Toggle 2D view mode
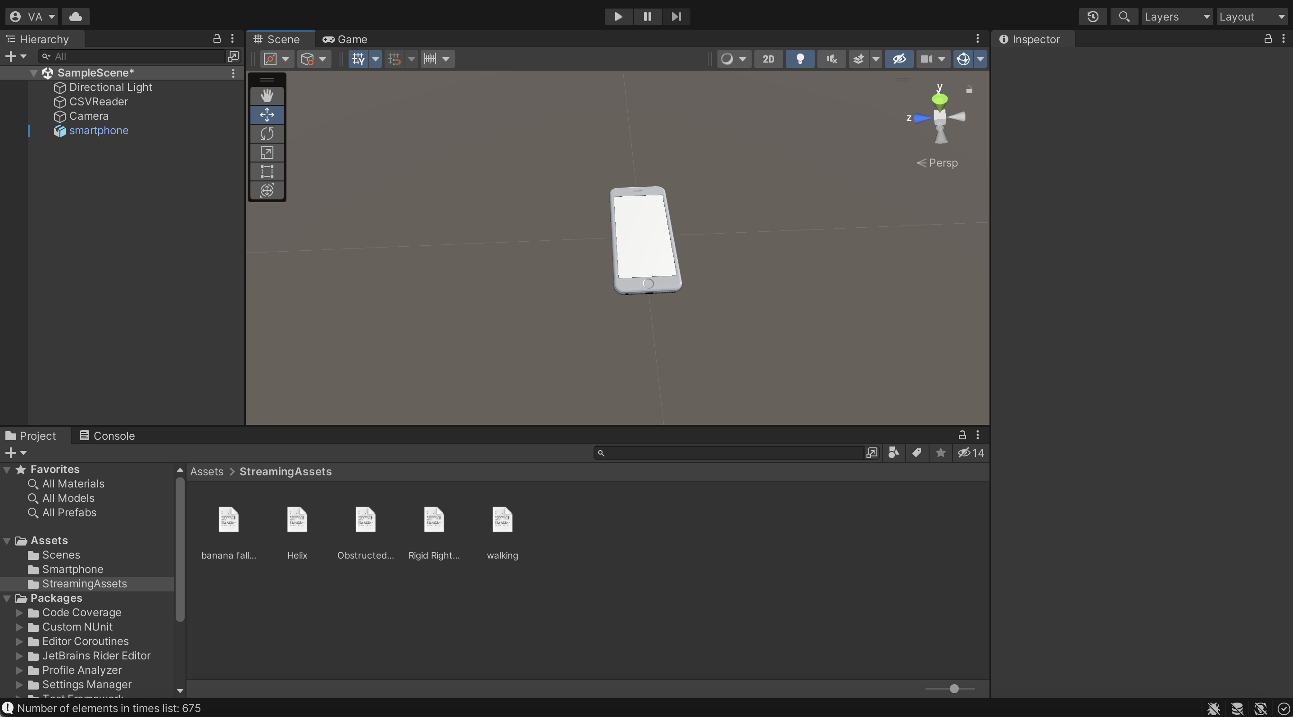The height and width of the screenshot is (717, 1293). tap(768, 59)
